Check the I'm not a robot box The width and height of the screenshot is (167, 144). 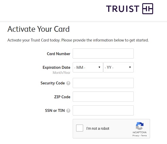pyautogui.click(x=79, y=128)
